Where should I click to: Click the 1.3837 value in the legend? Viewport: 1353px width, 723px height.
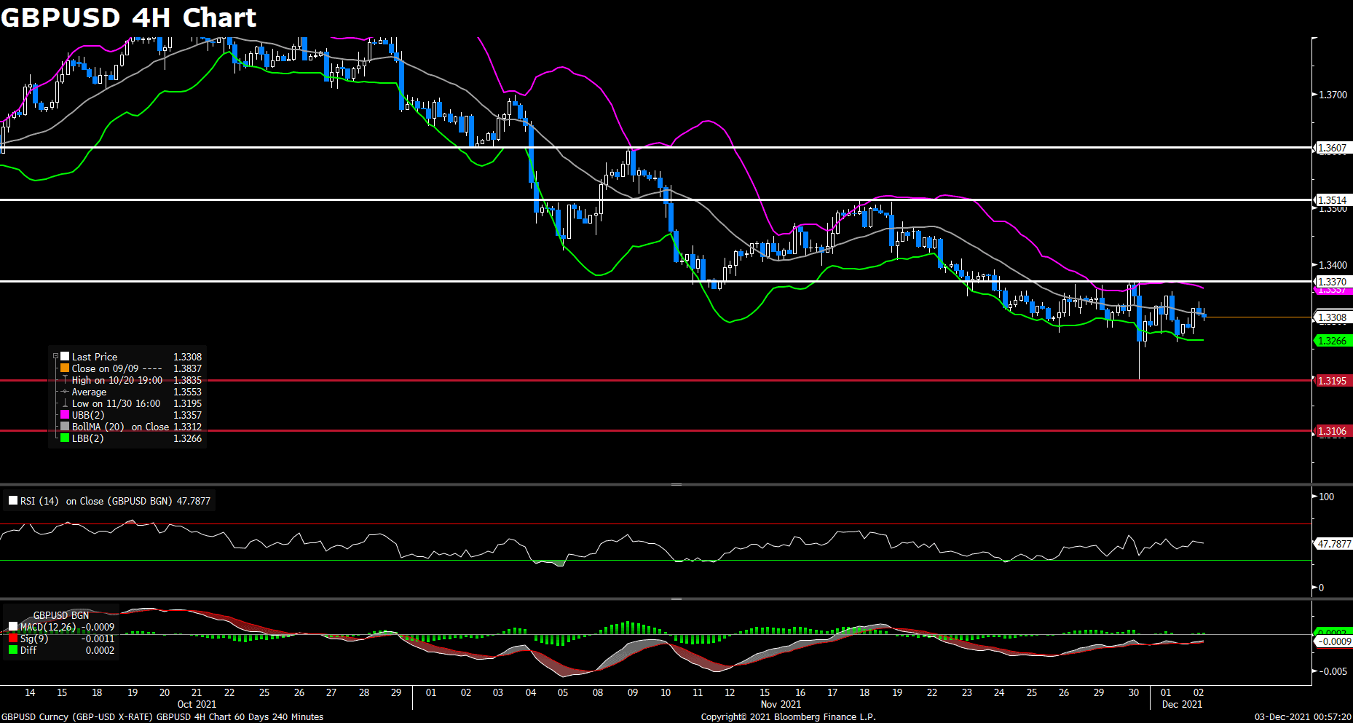[188, 368]
